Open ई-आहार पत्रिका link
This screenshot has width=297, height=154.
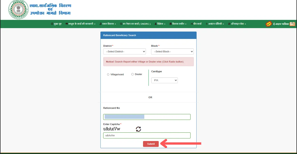click(x=281, y=24)
